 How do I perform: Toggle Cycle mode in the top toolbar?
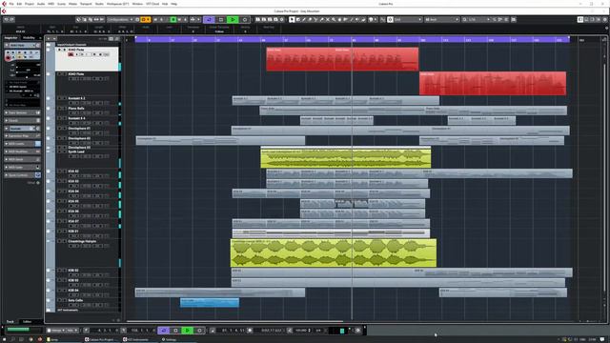tap(209, 19)
